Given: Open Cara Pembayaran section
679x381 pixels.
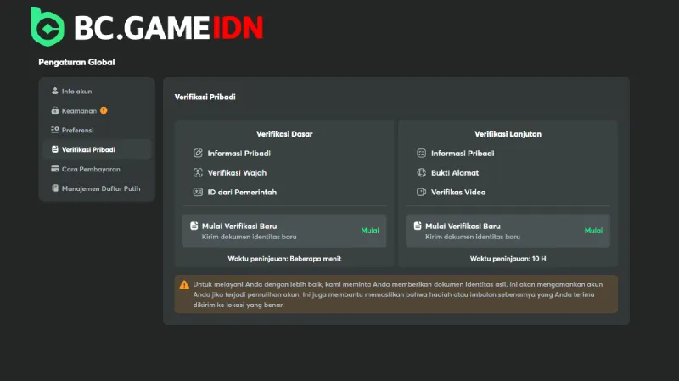Looking at the screenshot, I should click(x=97, y=169).
